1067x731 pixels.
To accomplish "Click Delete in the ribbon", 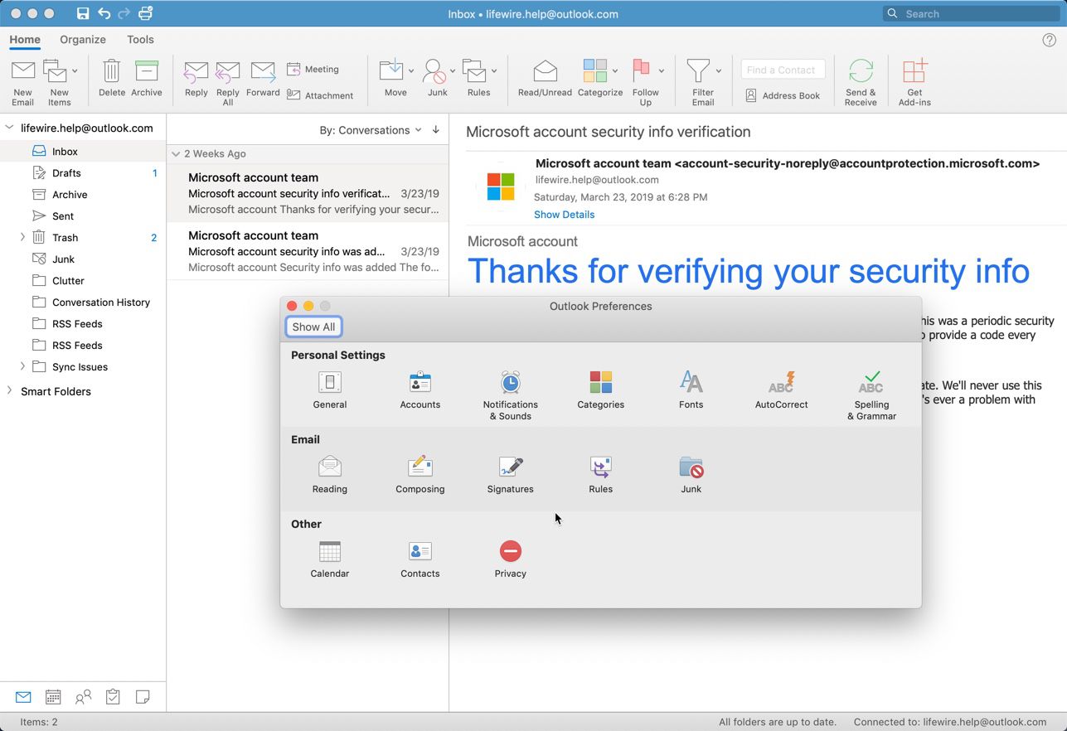I will (112, 79).
